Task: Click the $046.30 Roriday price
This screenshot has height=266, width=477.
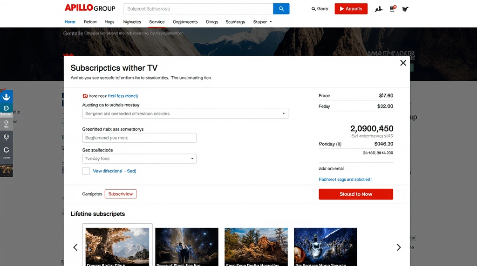Action: point(384,144)
